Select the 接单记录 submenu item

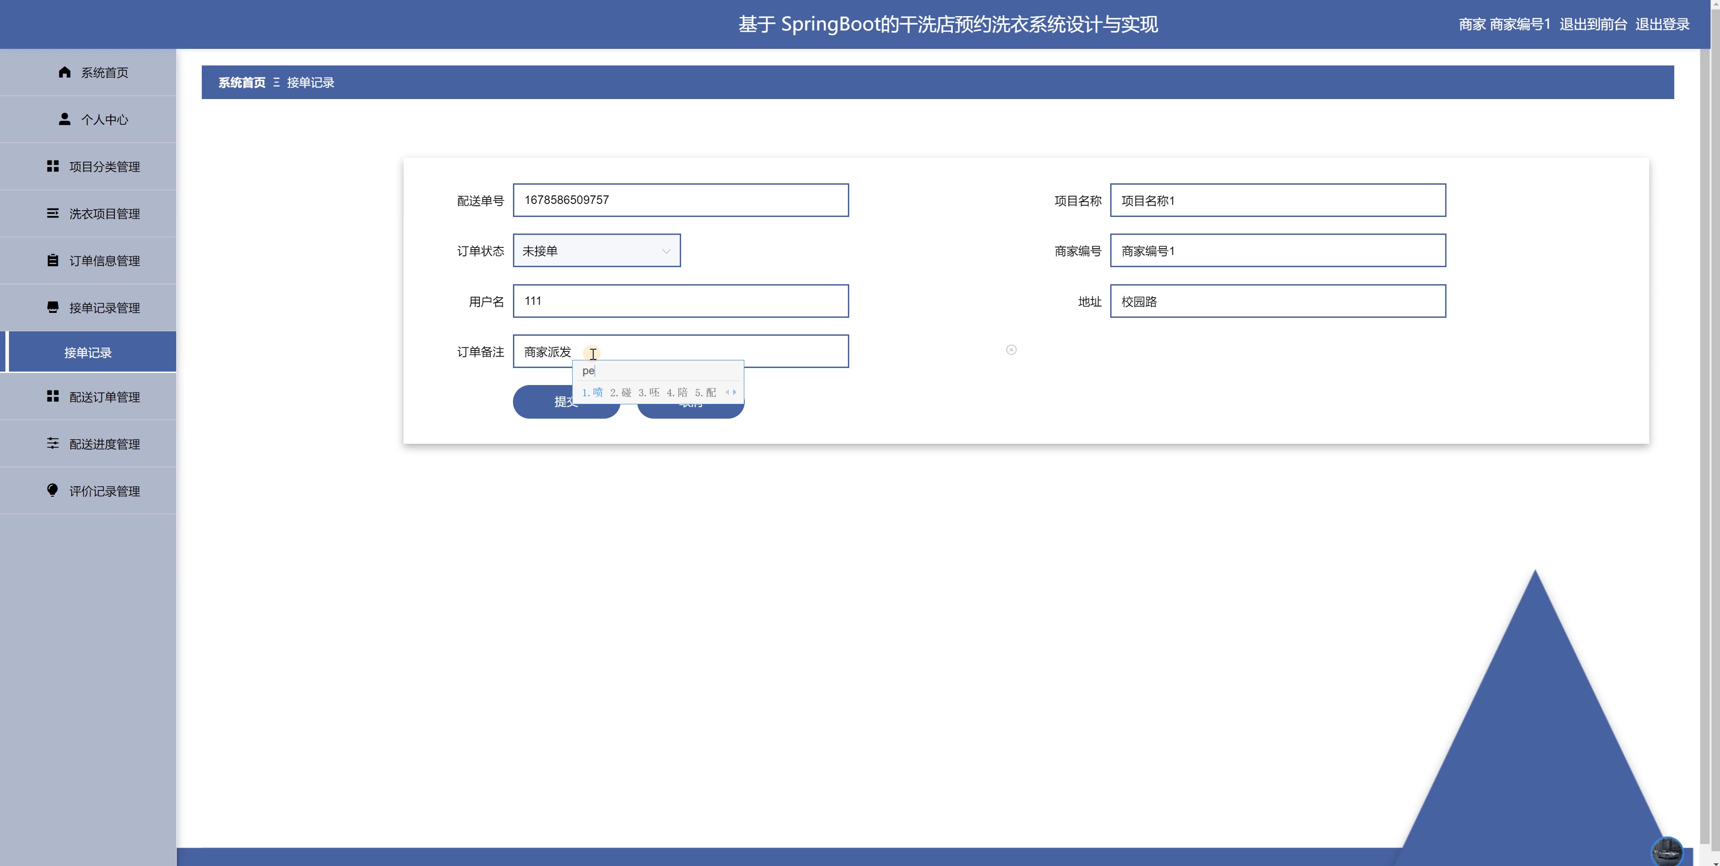point(88,353)
